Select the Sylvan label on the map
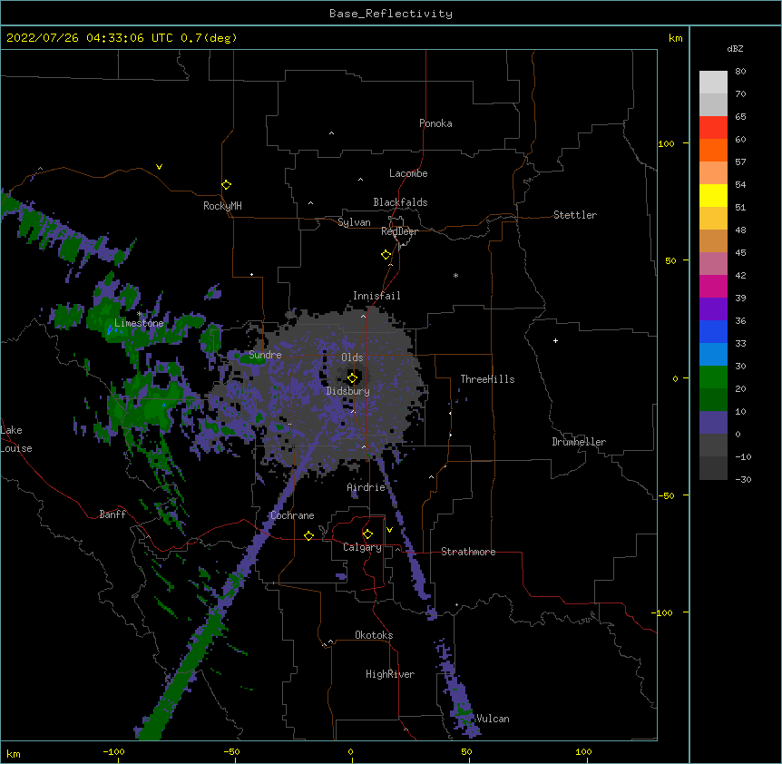This screenshot has width=782, height=764. coord(354,222)
